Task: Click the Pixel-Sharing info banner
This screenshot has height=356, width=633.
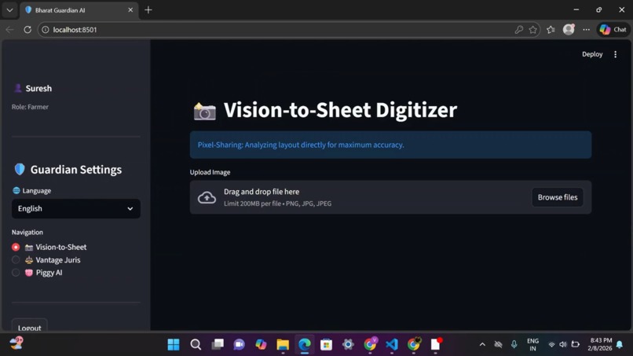Action: [x=390, y=145]
